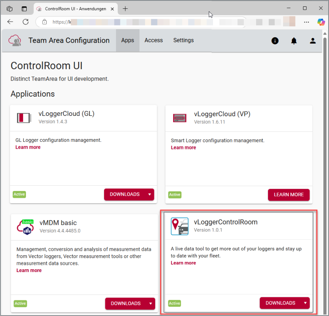
Task: Expand the vMDM basic downloads dropdown arrow
Action: click(x=151, y=304)
